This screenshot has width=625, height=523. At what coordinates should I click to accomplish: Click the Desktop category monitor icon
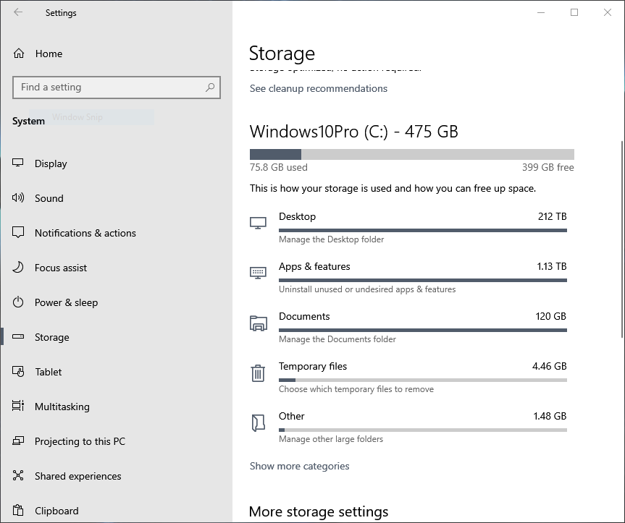[258, 223]
